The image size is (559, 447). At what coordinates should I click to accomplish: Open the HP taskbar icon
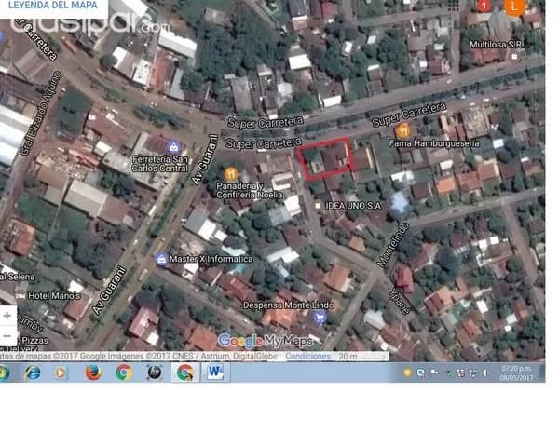[x=155, y=372]
